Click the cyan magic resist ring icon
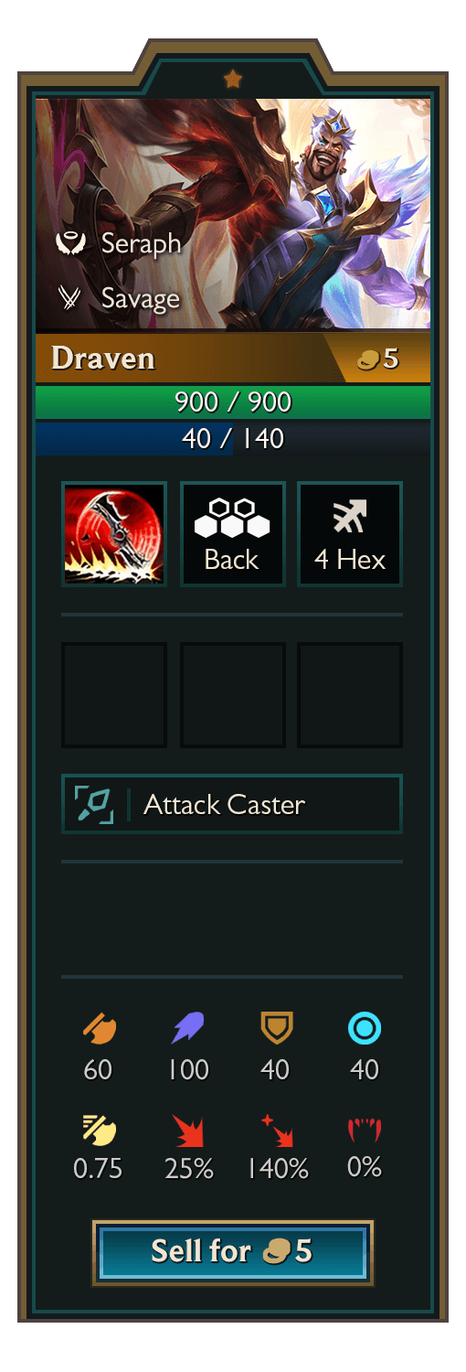Viewport: 466px width, 1372px height. pos(365,1029)
